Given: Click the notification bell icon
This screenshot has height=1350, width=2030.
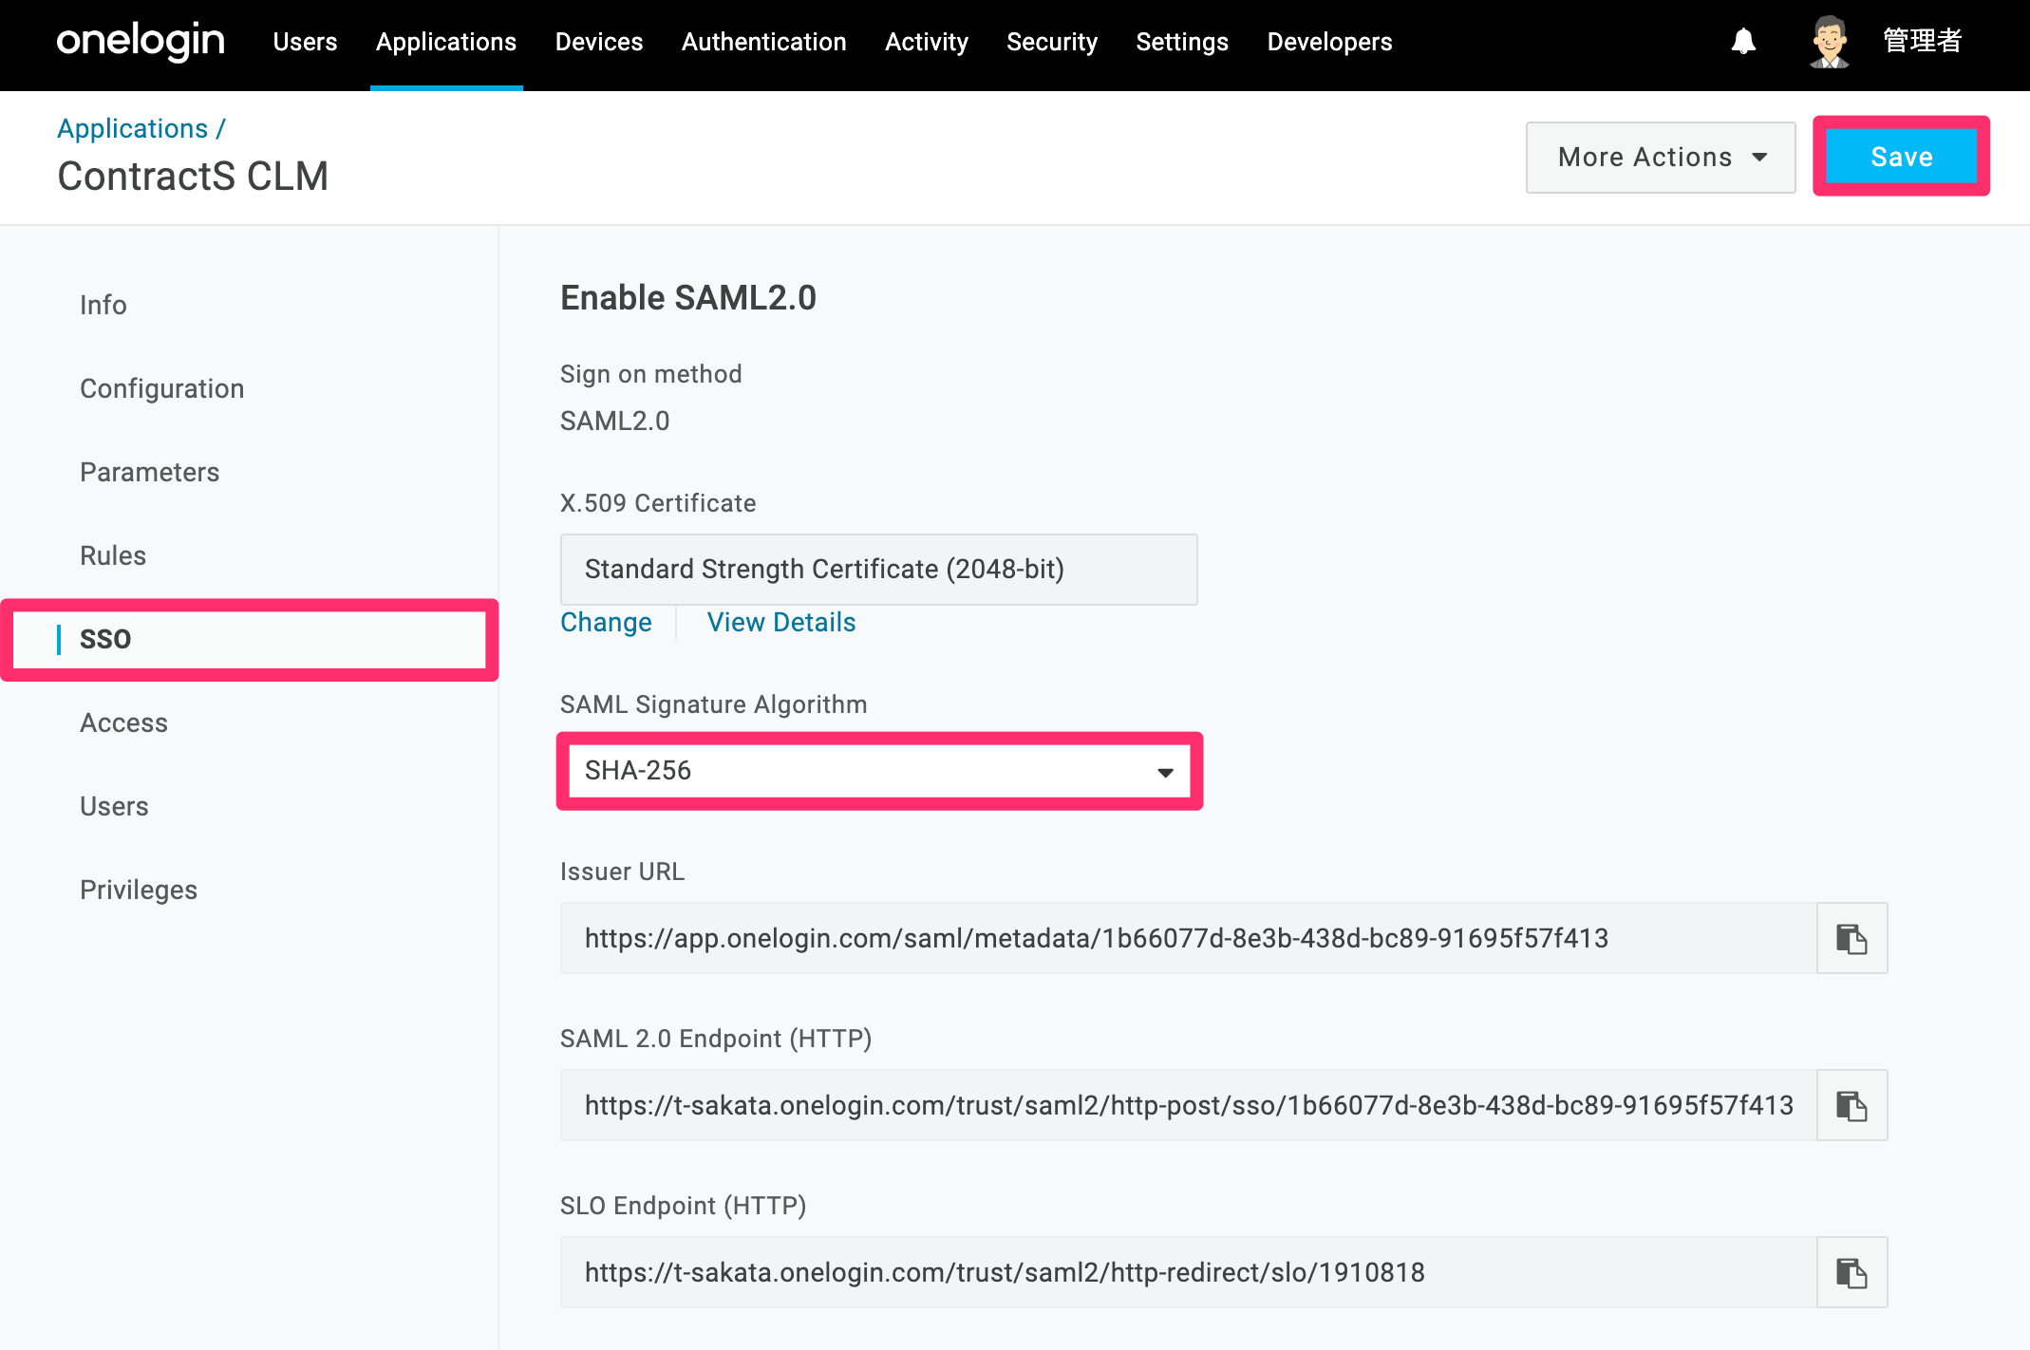Looking at the screenshot, I should point(1743,42).
